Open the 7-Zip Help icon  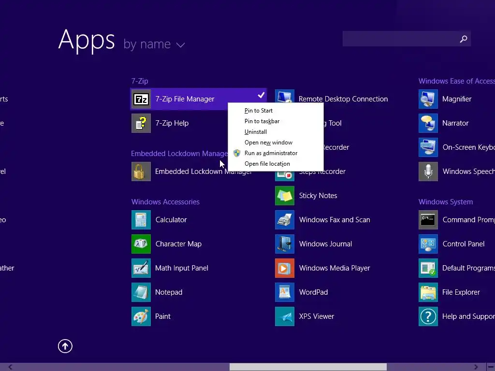coord(141,123)
